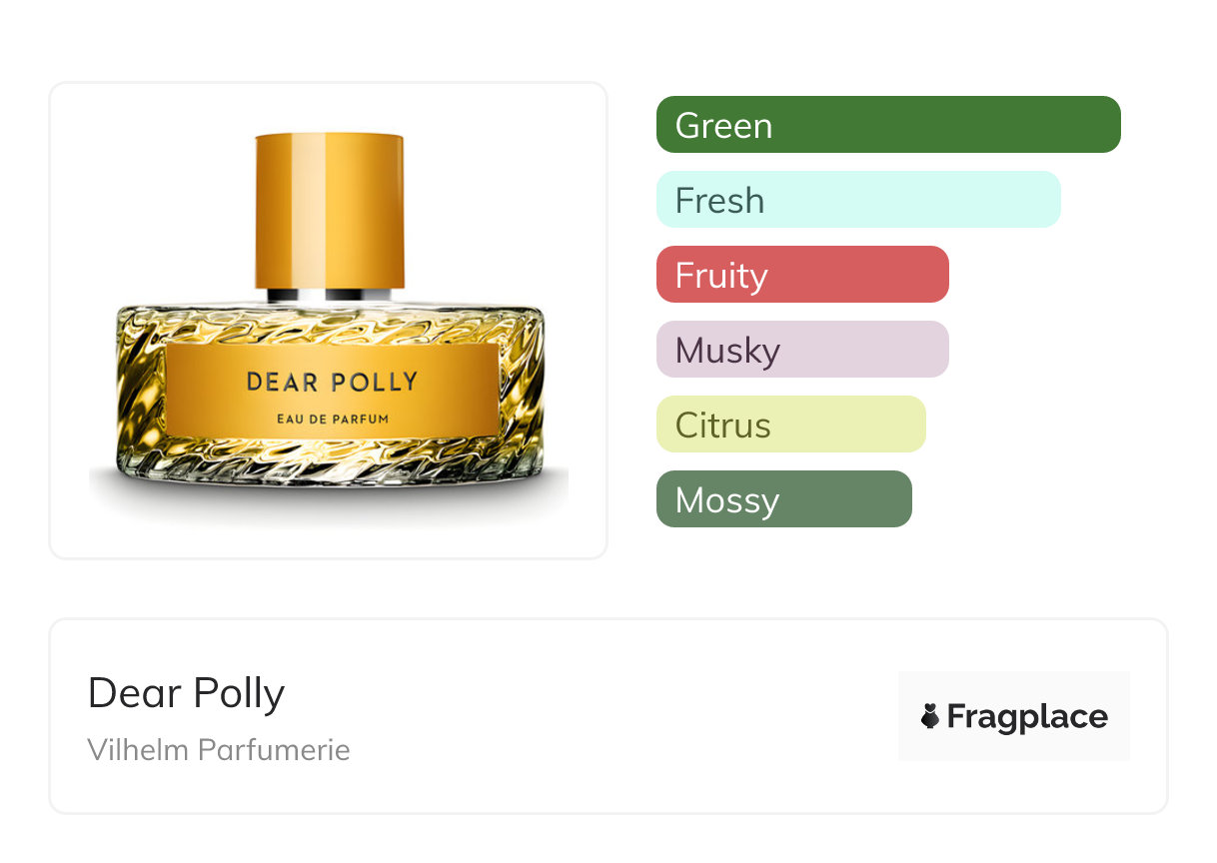Image resolution: width=1217 pixels, height=863 pixels.
Task: Click the Fragplace wordmark text
Action: tap(1027, 717)
